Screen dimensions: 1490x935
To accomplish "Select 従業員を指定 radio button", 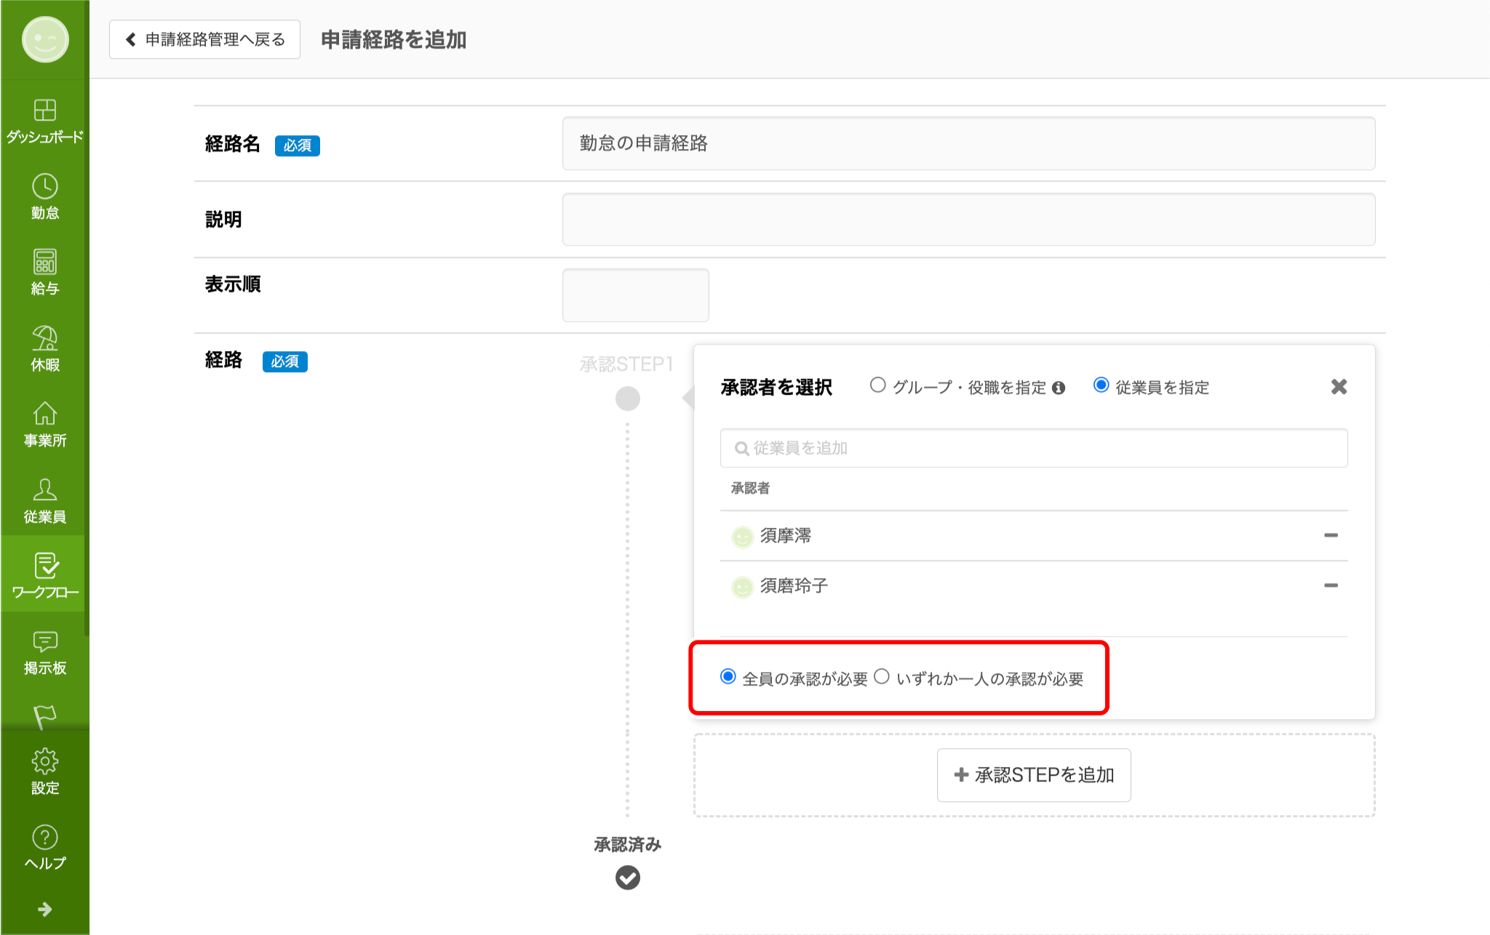I will click(1101, 385).
